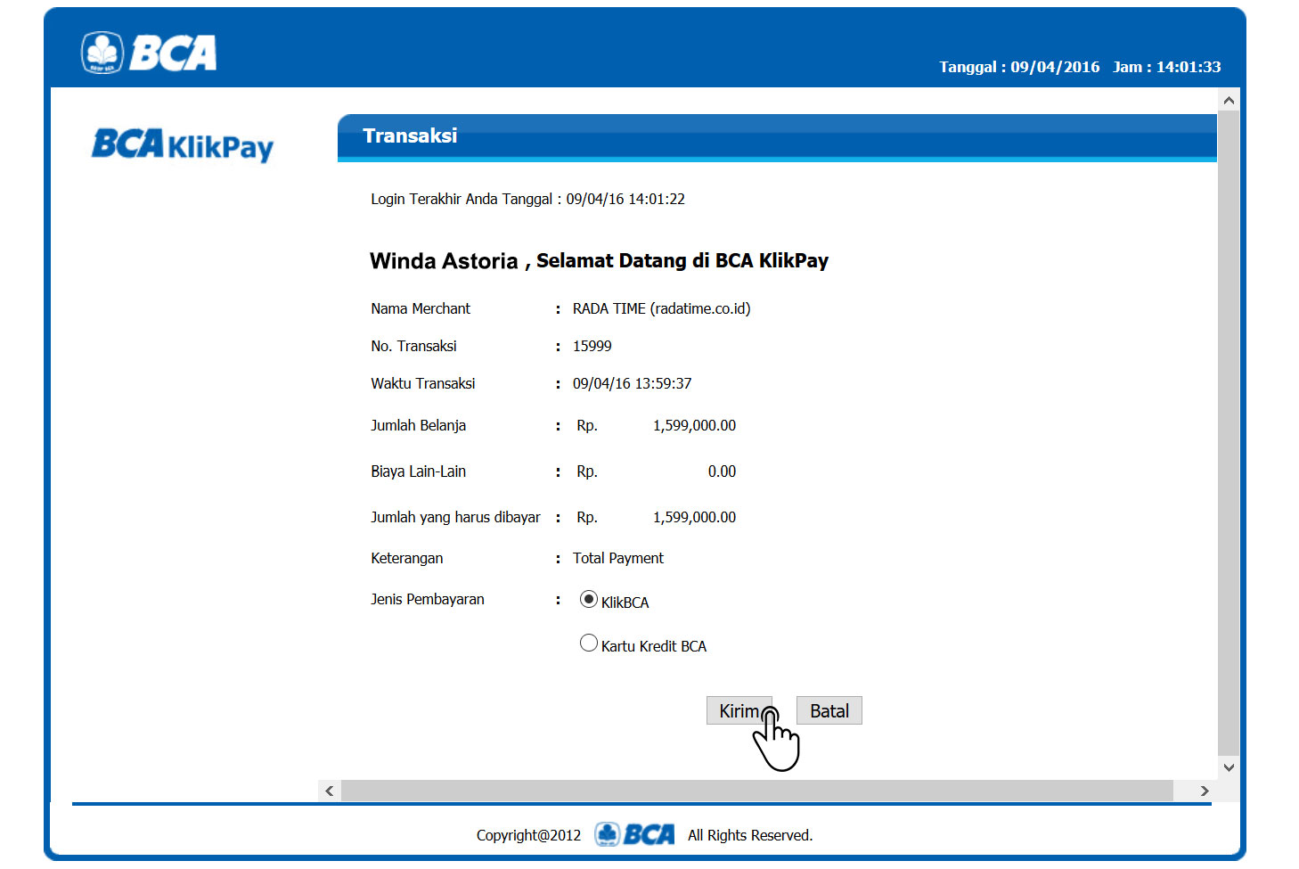1299x869 pixels.
Task: Click the Biaya Lain-Lain value 0.00
Action: coord(722,471)
